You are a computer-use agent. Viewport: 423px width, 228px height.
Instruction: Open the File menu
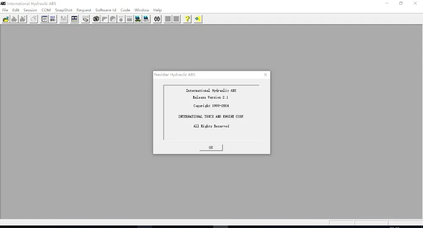(5, 10)
